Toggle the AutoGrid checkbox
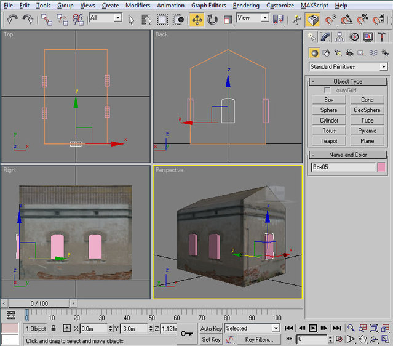 327,91
